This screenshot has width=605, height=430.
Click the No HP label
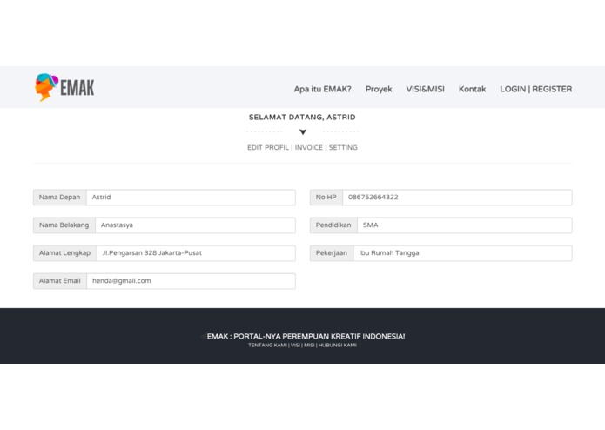[326, 198]
